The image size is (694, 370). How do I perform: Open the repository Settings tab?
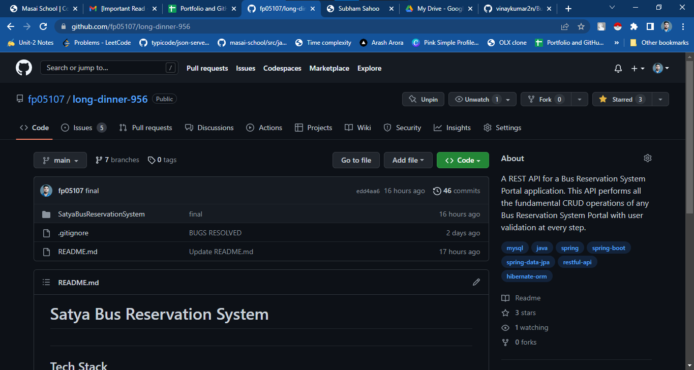[x=502, y=128]
